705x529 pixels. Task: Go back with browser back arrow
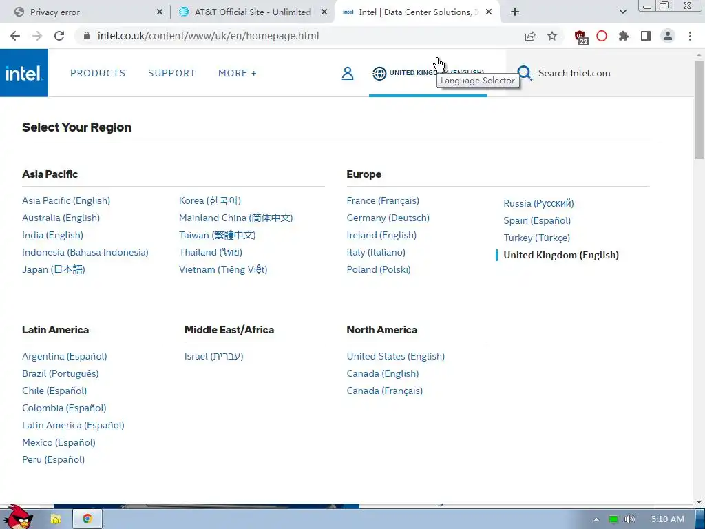15,36
